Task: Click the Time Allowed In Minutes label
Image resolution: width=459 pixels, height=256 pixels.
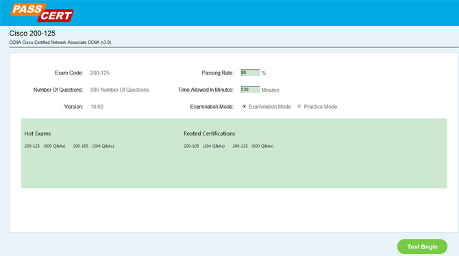Action: (206, 90)
